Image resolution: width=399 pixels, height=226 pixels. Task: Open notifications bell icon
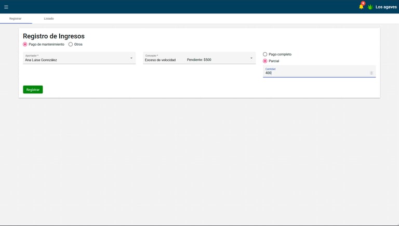tap(362, 6)
